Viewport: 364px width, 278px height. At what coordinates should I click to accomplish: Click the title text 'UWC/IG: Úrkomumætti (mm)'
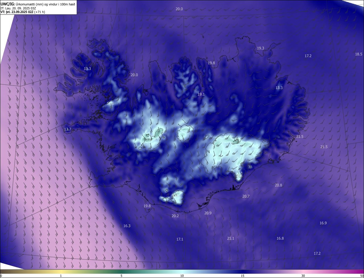[22, 4]
